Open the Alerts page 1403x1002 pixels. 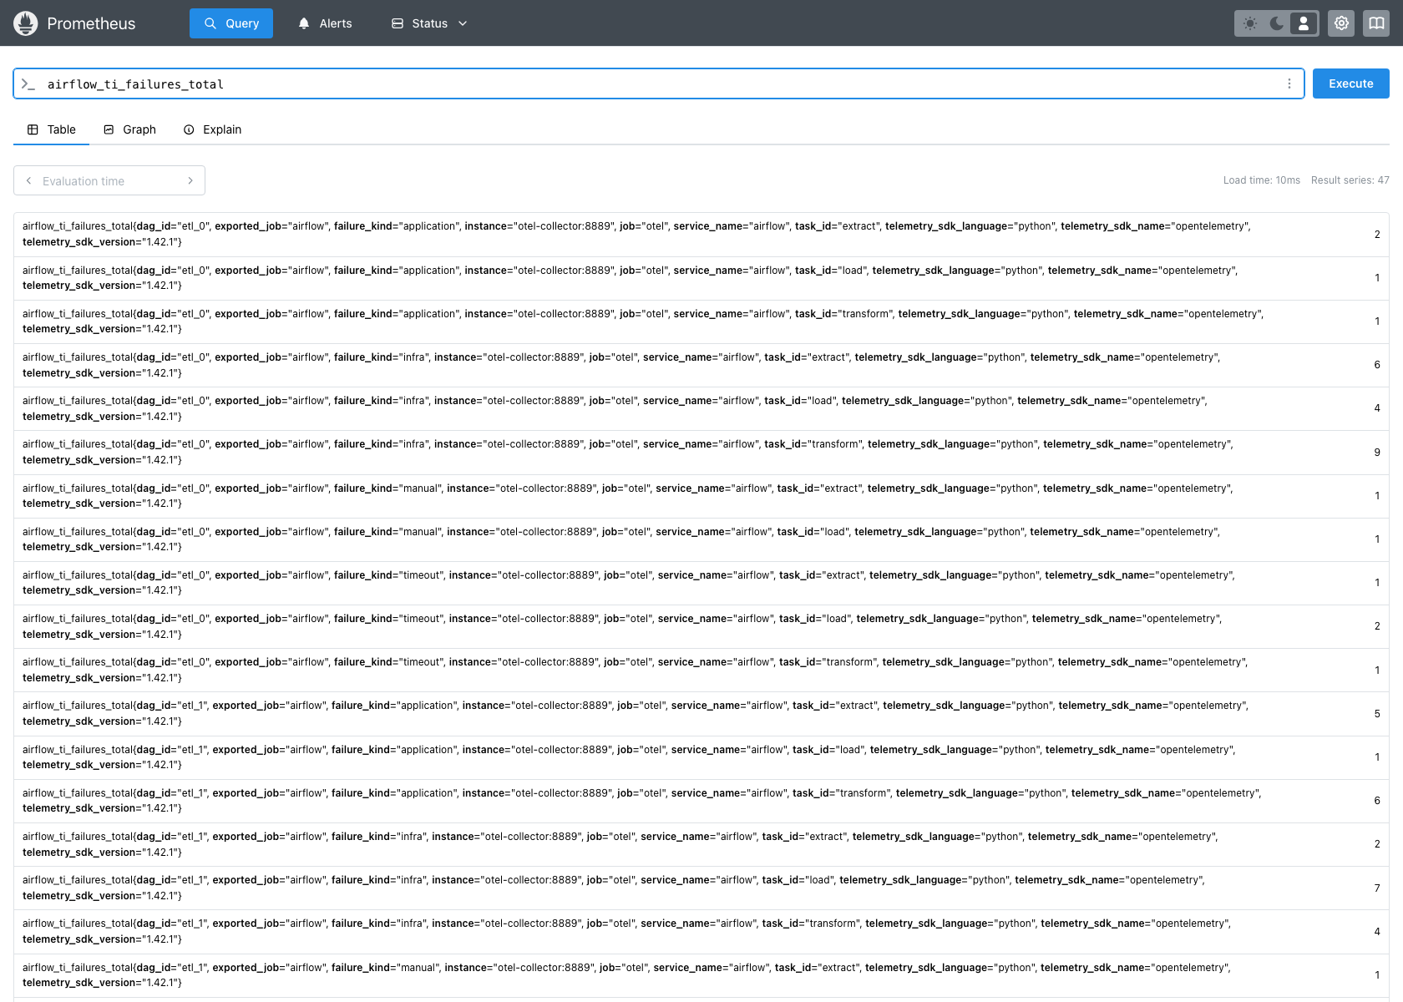pyautogui.click(x=325, y=23)
